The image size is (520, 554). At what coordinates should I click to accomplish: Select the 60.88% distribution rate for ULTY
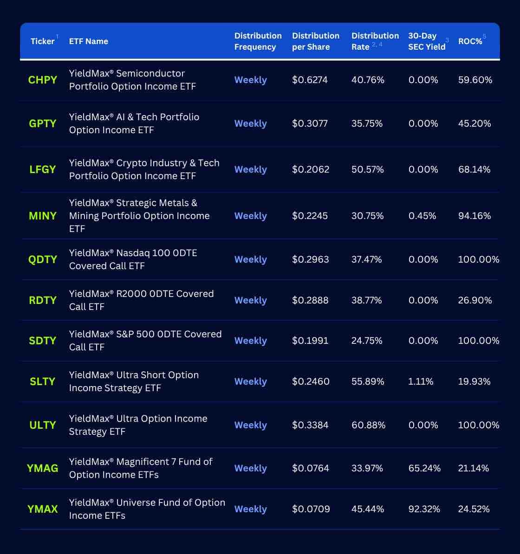[368, 425]
